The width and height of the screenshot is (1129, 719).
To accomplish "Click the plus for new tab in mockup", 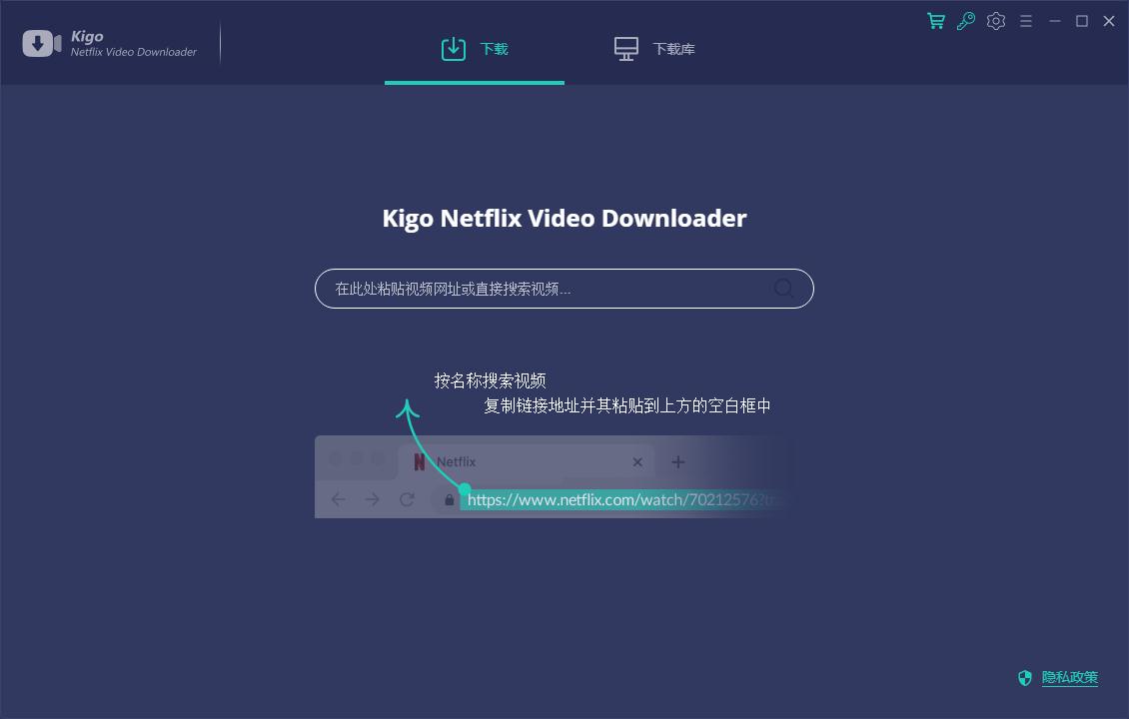I will tap(677, 461).
